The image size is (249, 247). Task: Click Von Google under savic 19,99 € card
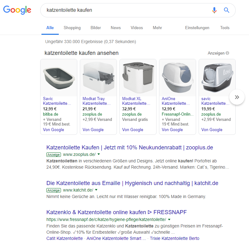click(212, 130)
